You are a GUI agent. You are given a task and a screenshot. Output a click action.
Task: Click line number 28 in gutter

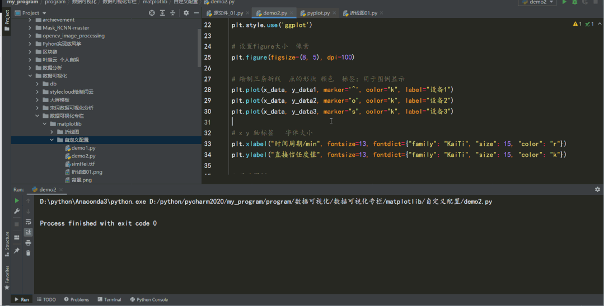208,89
